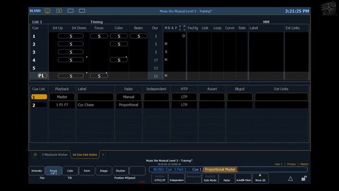Click the triangle icon near the lock
Image resolution: width=339 pixels, height=191 pixels.
tap(290, 179)
